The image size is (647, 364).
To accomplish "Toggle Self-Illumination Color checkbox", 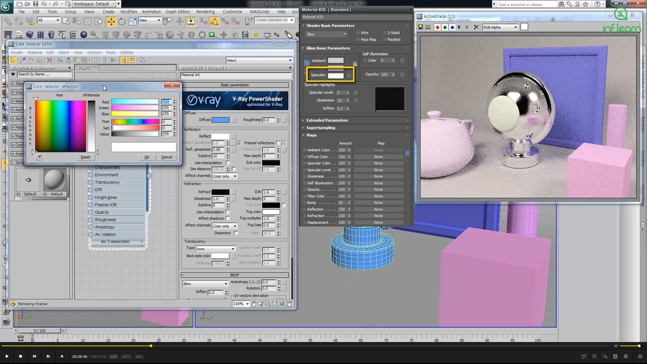I will tap(365, 61).
